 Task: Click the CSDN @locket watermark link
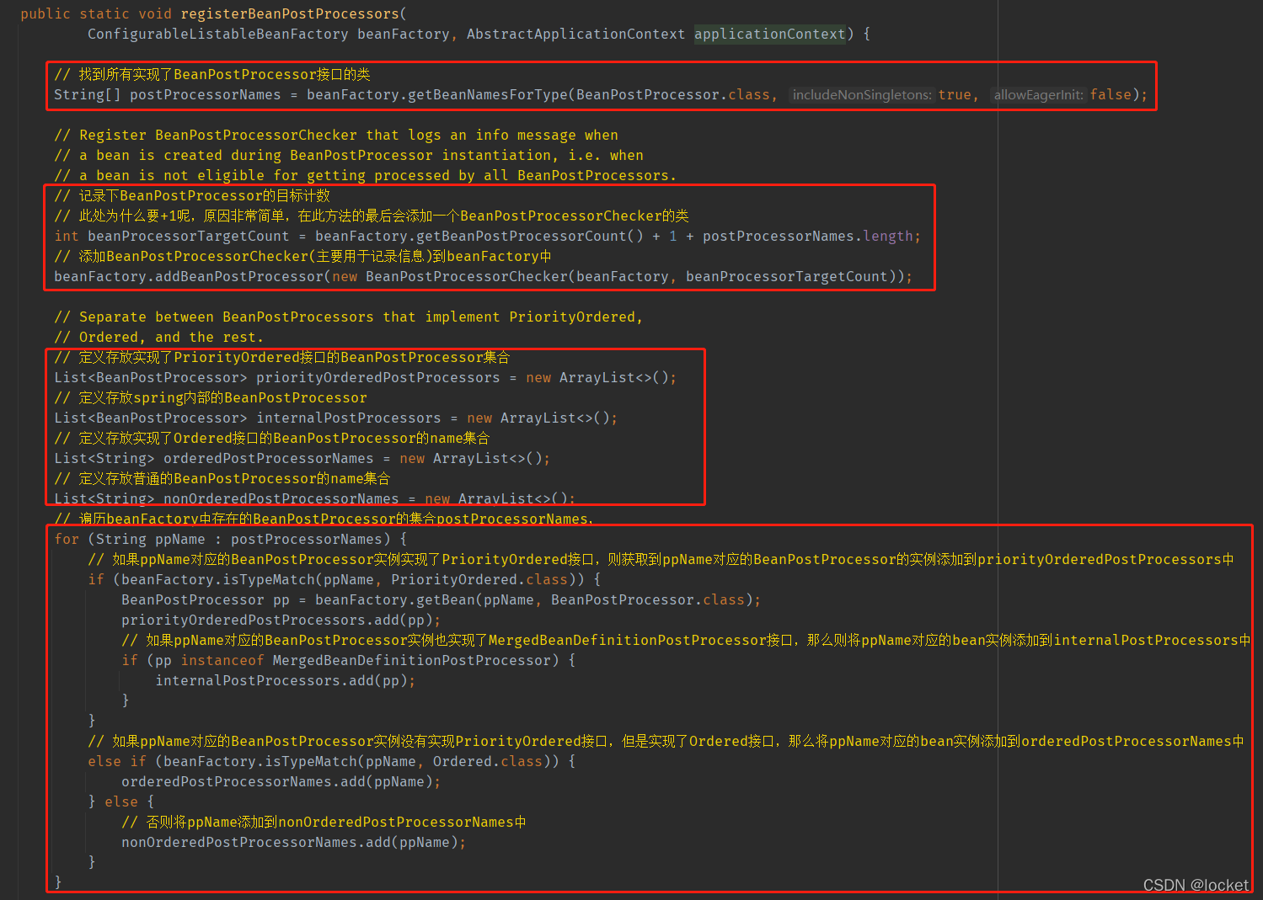[1196, 885]
